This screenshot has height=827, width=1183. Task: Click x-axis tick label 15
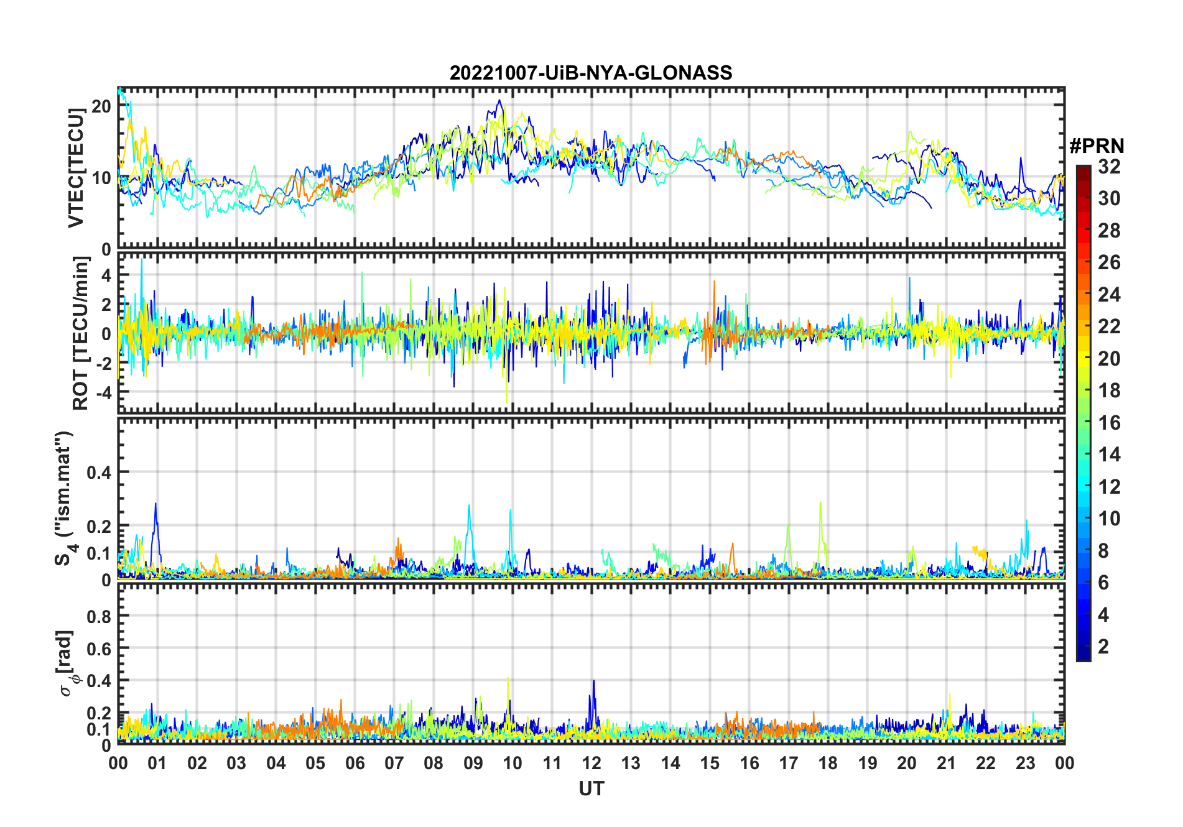coord(710,763)
